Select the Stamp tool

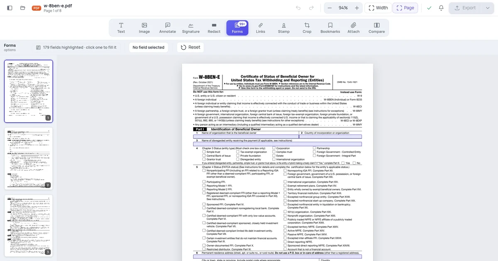pyautogui.click(x=284, y=28)
